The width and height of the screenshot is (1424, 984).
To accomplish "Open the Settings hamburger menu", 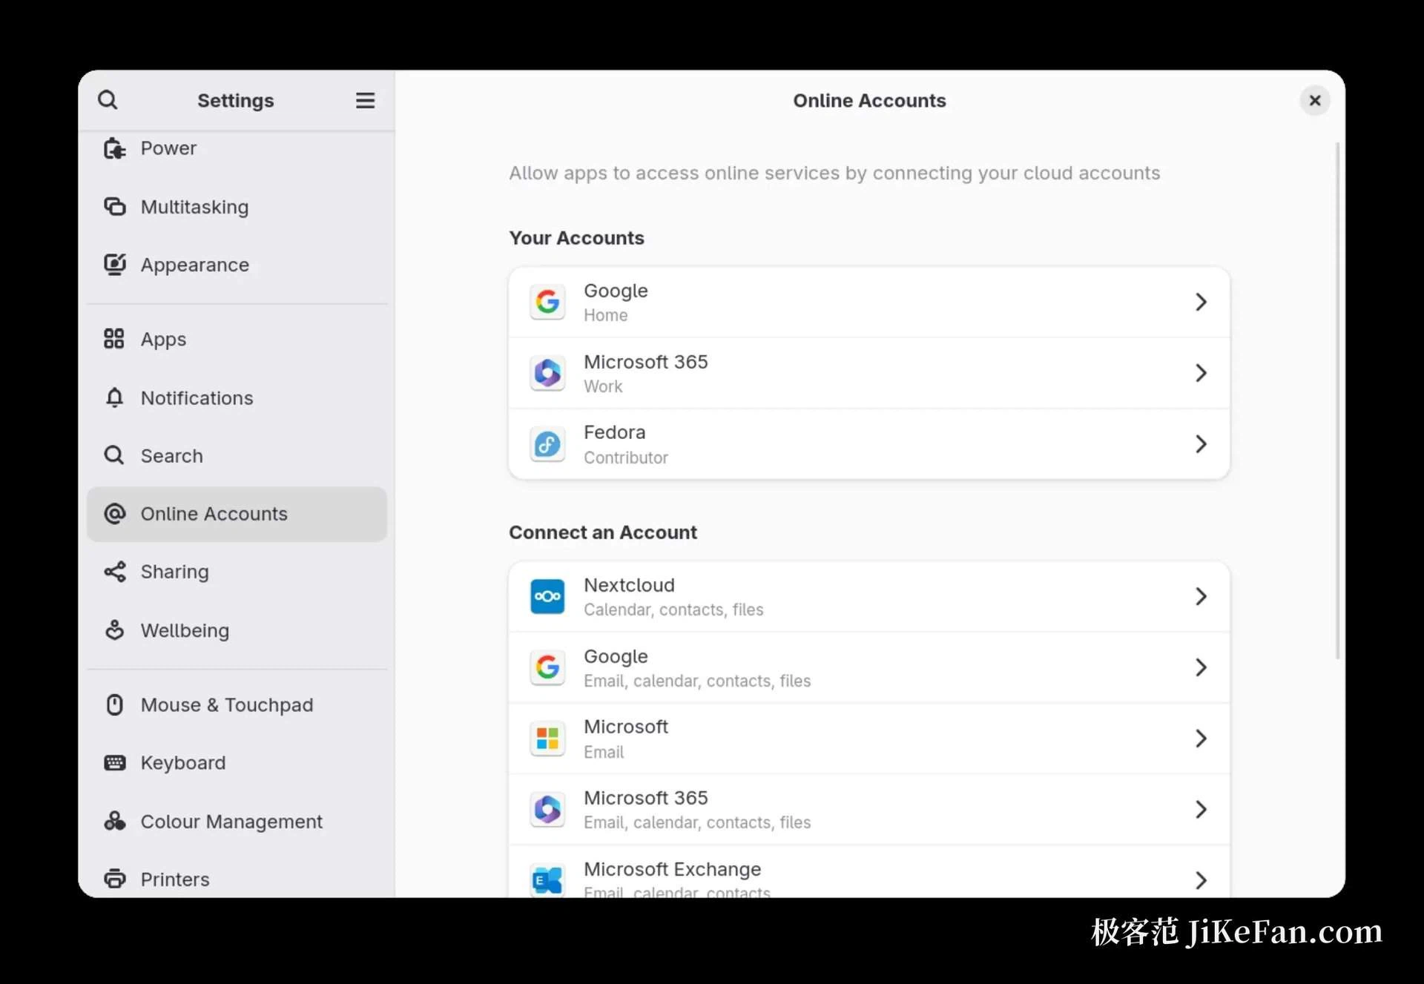I will click(365, 100).
